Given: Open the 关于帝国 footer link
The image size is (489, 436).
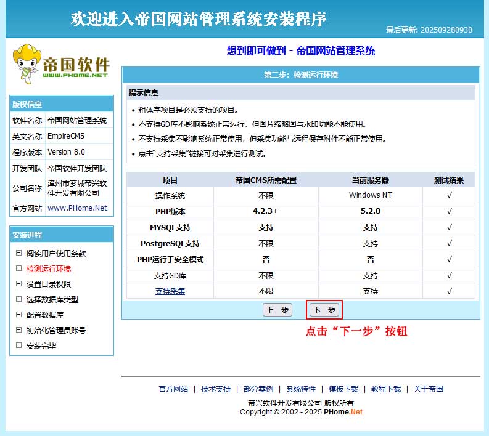Looking at the screenshot, I should pos(429,389).
